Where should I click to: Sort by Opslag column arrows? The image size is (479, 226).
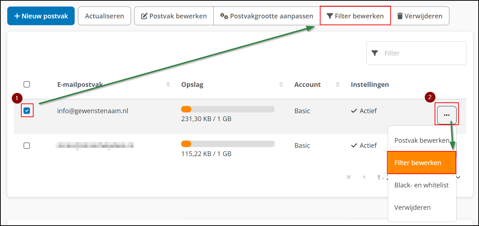281,84
